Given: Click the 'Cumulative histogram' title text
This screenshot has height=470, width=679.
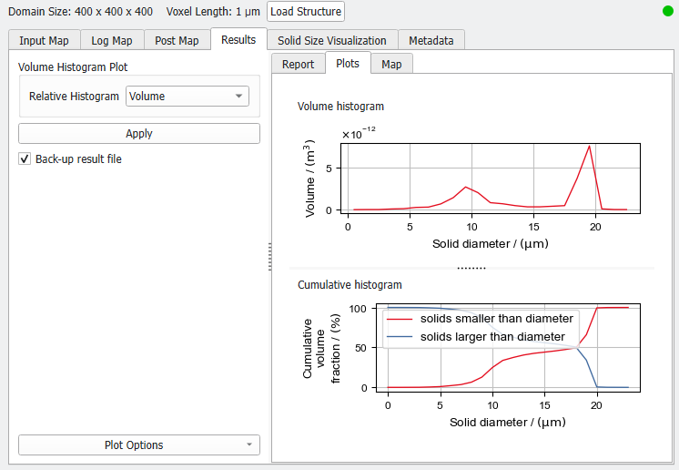Looking at the screenshot, I should pyautogui.click(x=350, y=284).
